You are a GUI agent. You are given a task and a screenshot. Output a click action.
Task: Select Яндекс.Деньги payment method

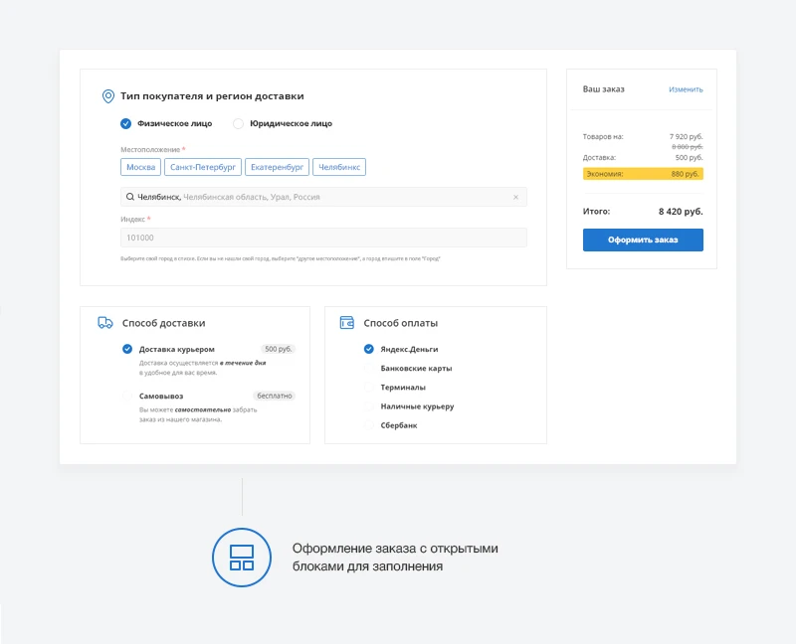coord(369,349)
